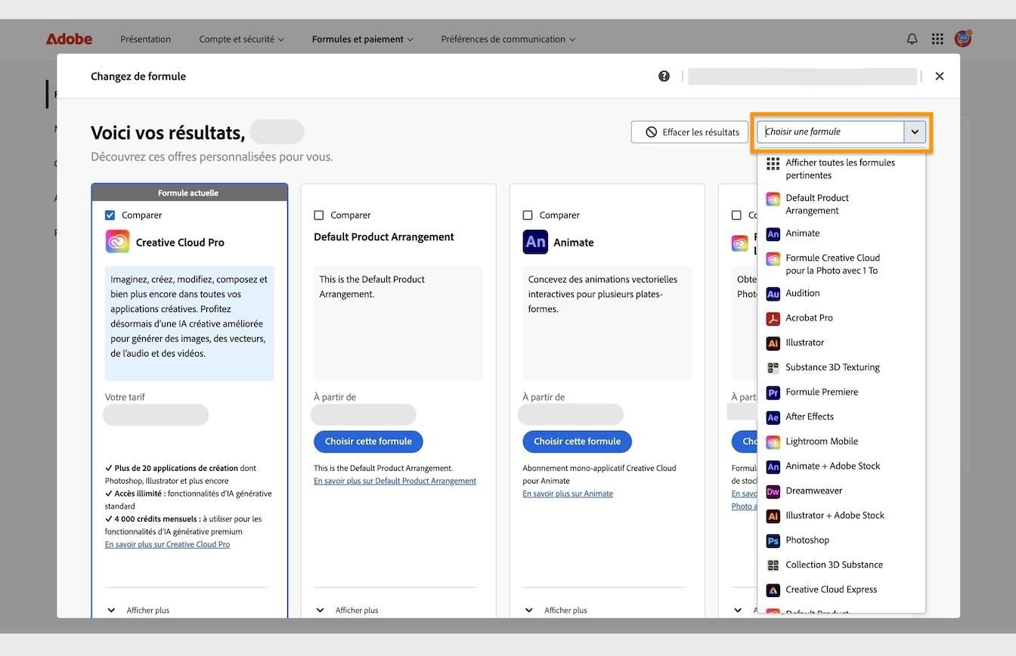Collapse the Choisir une formule dropdown
This screenshot has width=1016, height=656.
(914, 131)
